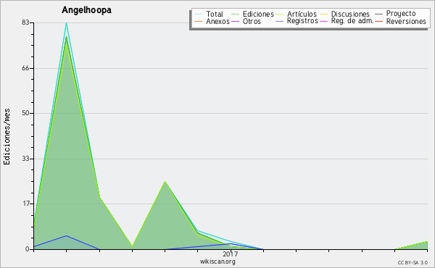Click the 66 y-axis value

[x=25, y=68]
